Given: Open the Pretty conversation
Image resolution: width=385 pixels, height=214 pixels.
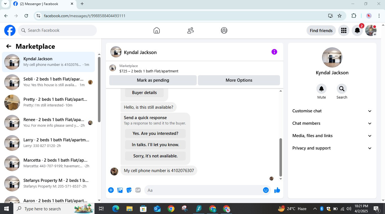Looking at the screenshot, I should coord(49,102).
